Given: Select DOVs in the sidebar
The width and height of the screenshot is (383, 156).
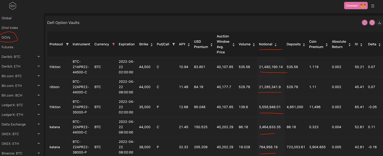Looking at the screenshot, I should [x=6, y=37].
